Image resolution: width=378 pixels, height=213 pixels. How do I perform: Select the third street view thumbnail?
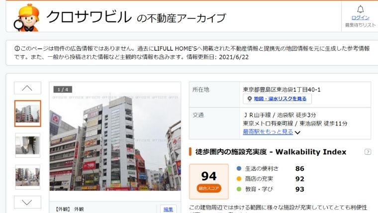[x=28, y=177]
